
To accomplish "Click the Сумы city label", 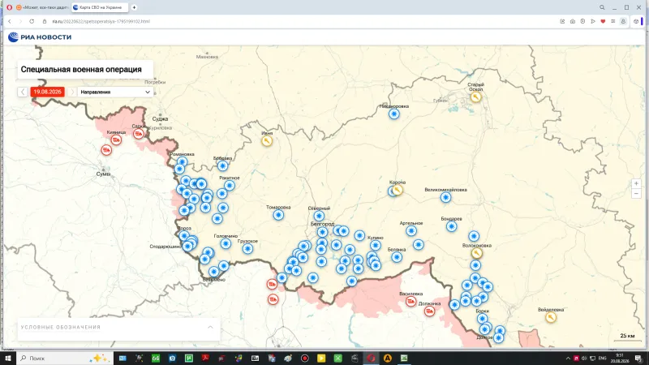I will (104, 174).
